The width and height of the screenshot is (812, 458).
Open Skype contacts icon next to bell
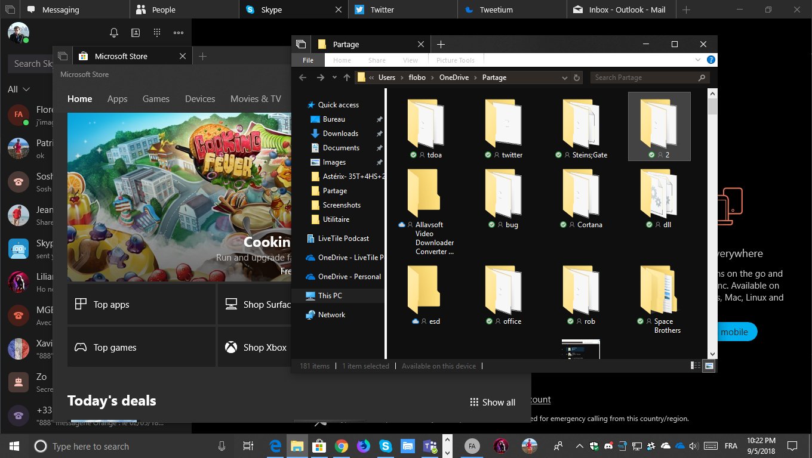pos(136,33)
